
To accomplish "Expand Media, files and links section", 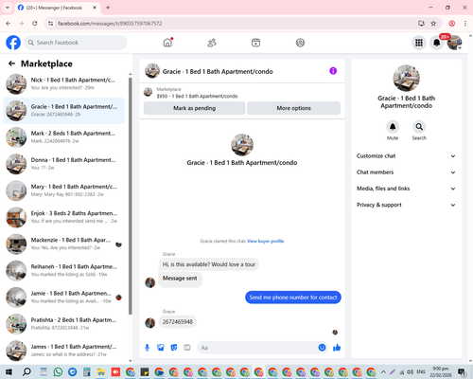I will tap(406, 189).
